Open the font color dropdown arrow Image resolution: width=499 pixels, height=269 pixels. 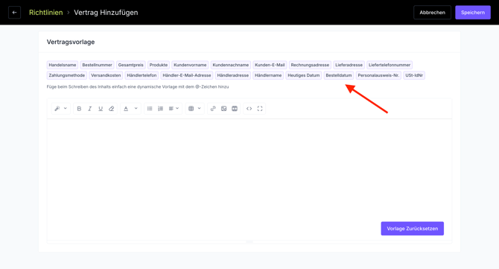(x=136, y=109)
